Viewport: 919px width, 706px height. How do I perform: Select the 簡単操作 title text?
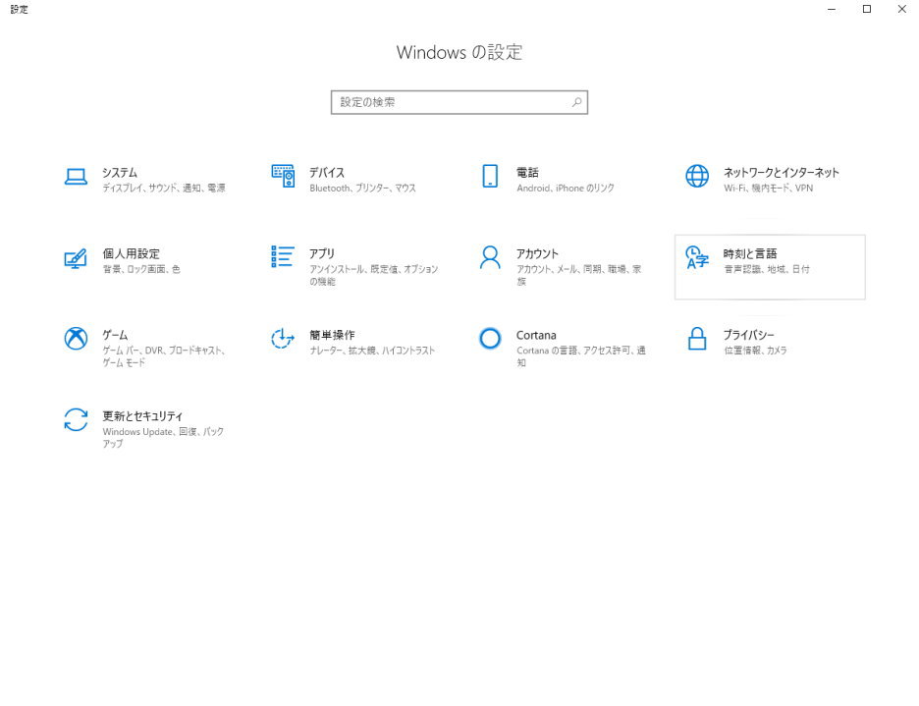pos(332,335)
